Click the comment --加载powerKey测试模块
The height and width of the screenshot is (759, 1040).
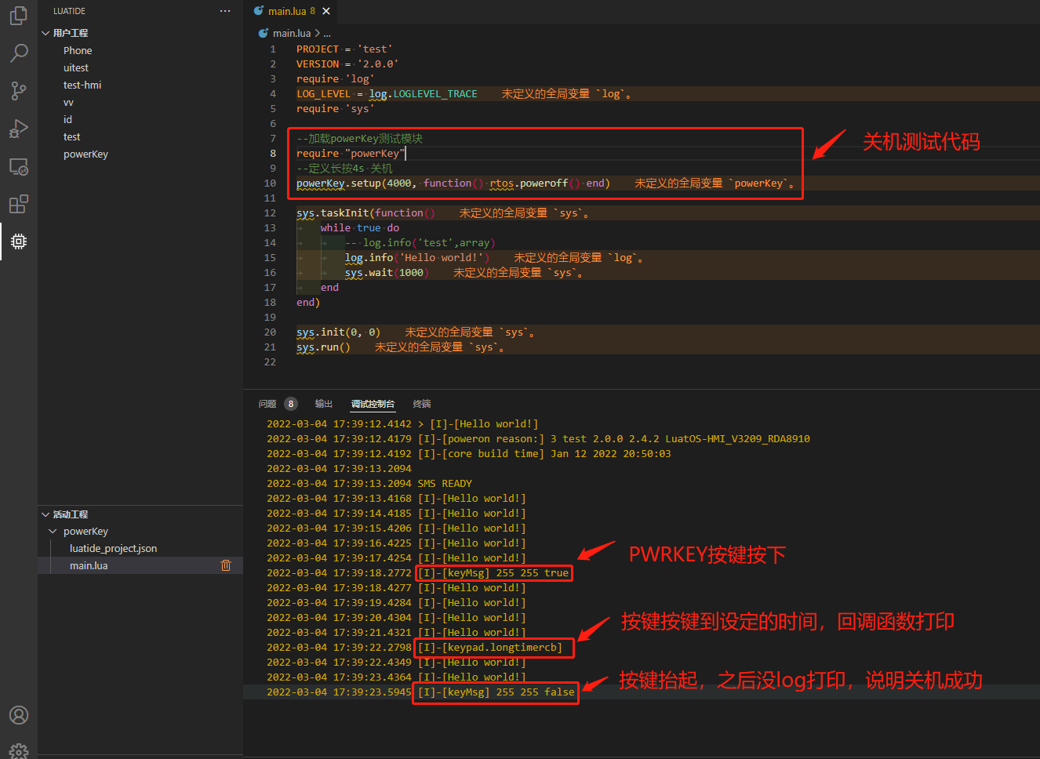359,138
